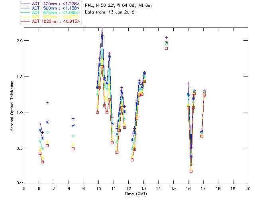Click the red square marker near time 8.3
This screenshot has width=255, height=204.
point(73,149)
